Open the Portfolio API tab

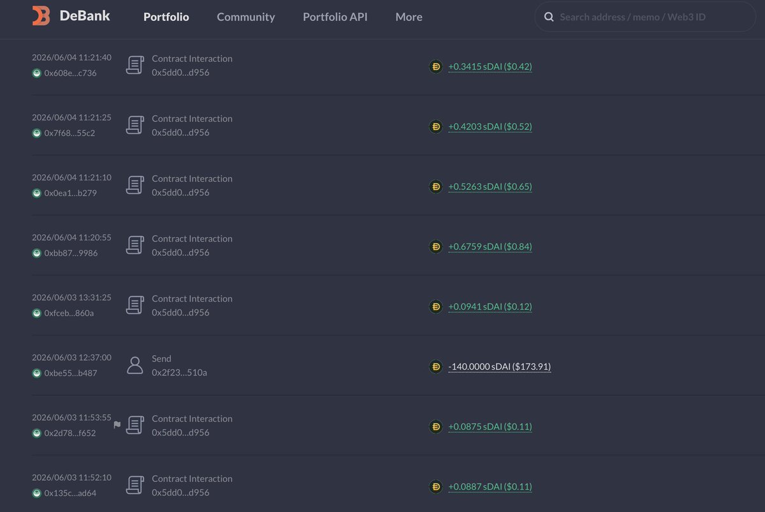[335, 17]
